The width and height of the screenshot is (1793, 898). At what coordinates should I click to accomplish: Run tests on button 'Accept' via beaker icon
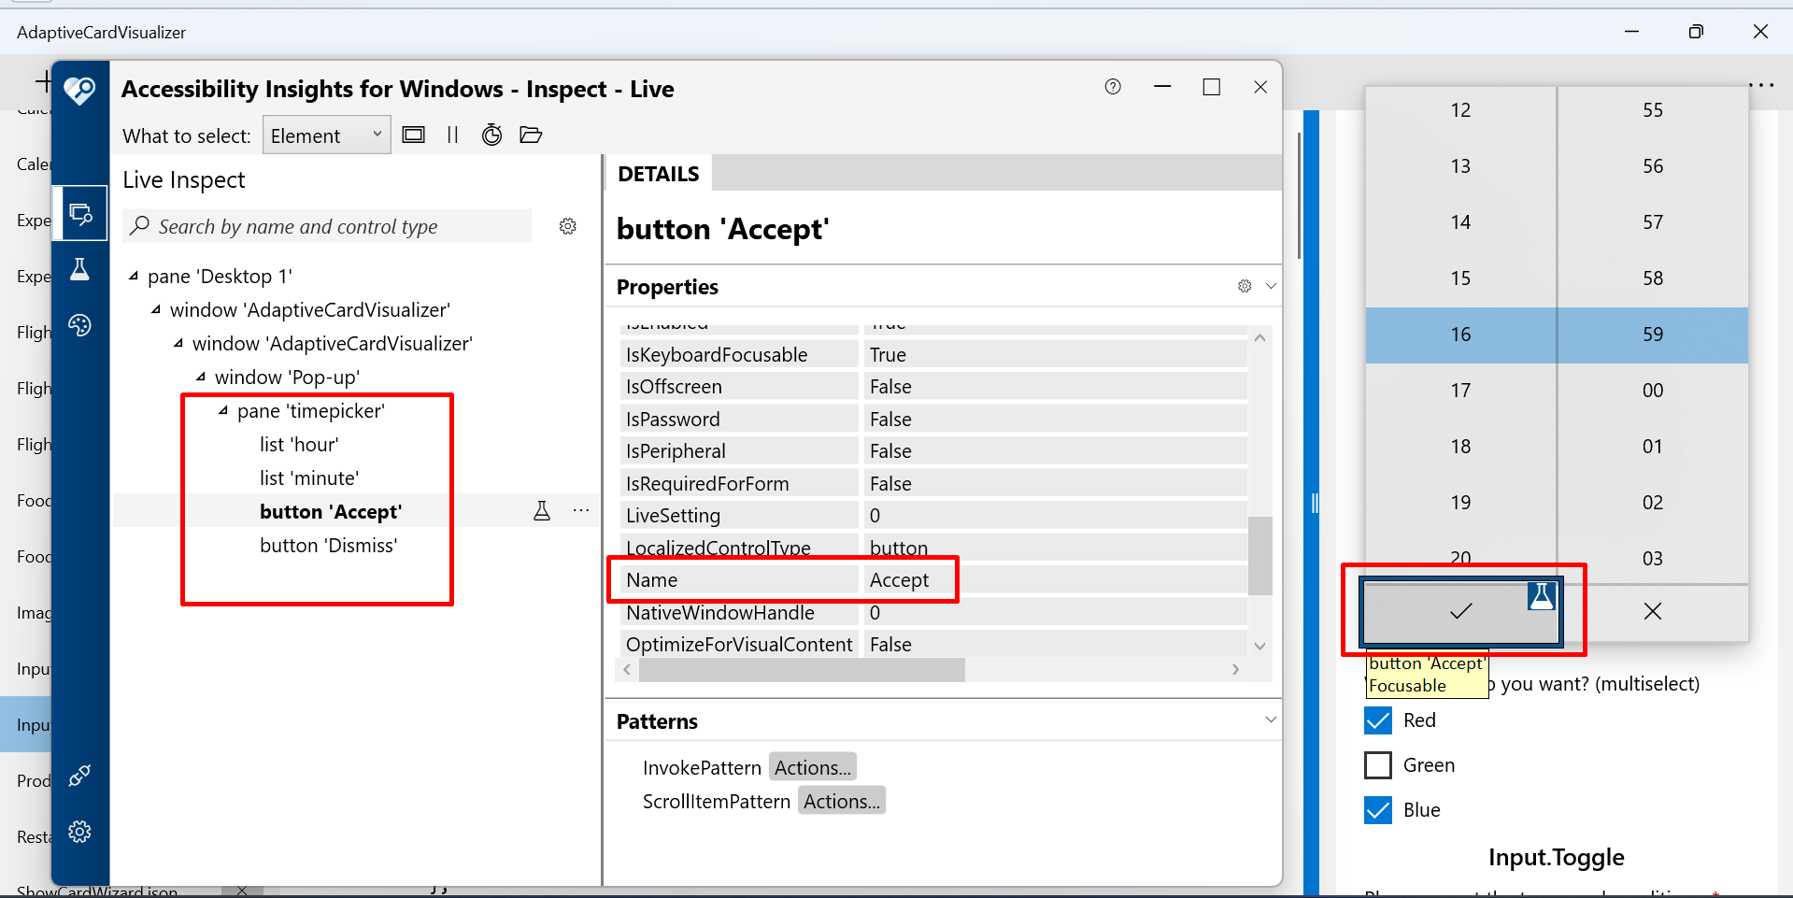click(x=542, y=510)
